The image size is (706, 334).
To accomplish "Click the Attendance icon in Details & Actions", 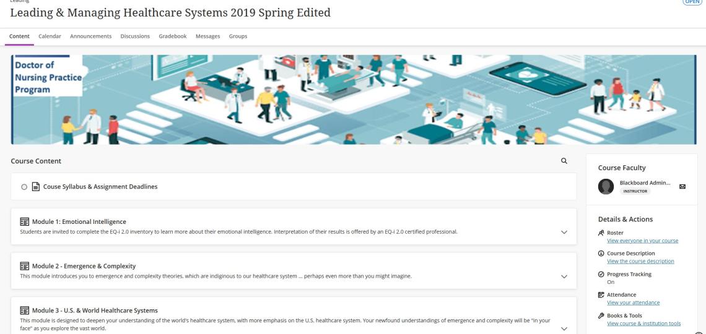I will [x=601, y=295].
